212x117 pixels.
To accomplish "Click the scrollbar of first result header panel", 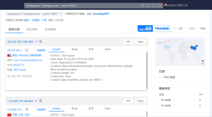I will pyautogui.click(x=147, y=70).
